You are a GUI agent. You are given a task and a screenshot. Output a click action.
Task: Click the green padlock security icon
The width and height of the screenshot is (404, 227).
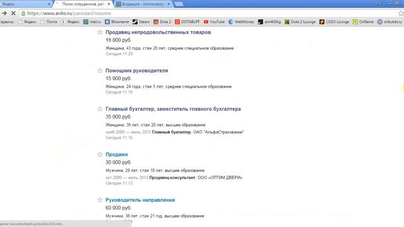tap(23, 13)
